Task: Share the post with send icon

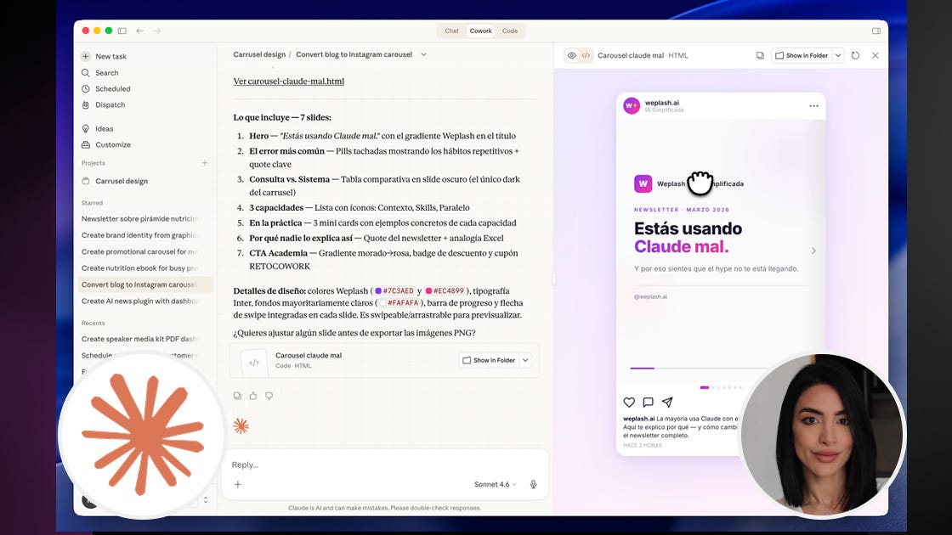Action: (x=667, y=403)
